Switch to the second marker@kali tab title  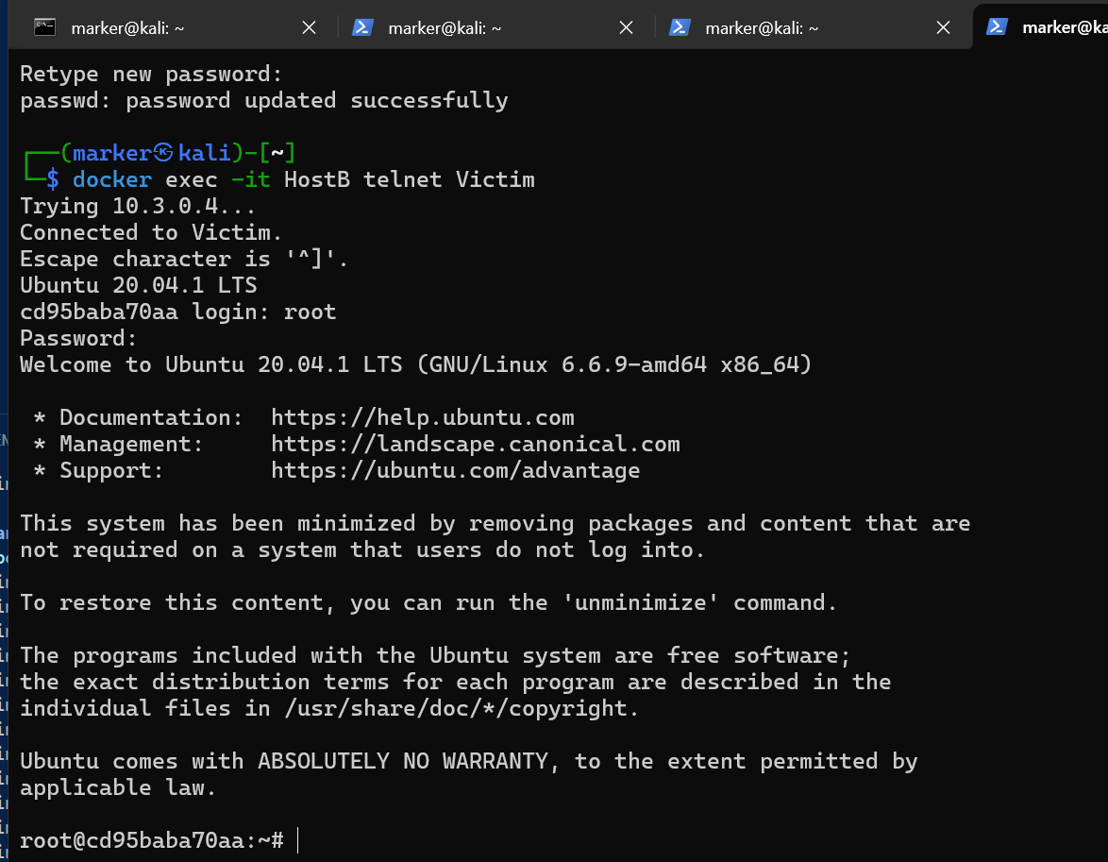click(445, 28)
